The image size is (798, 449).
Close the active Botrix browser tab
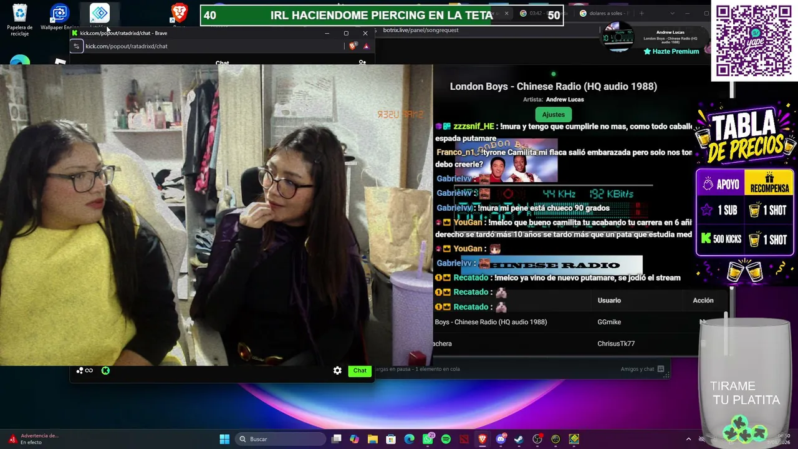pos(506,13)
